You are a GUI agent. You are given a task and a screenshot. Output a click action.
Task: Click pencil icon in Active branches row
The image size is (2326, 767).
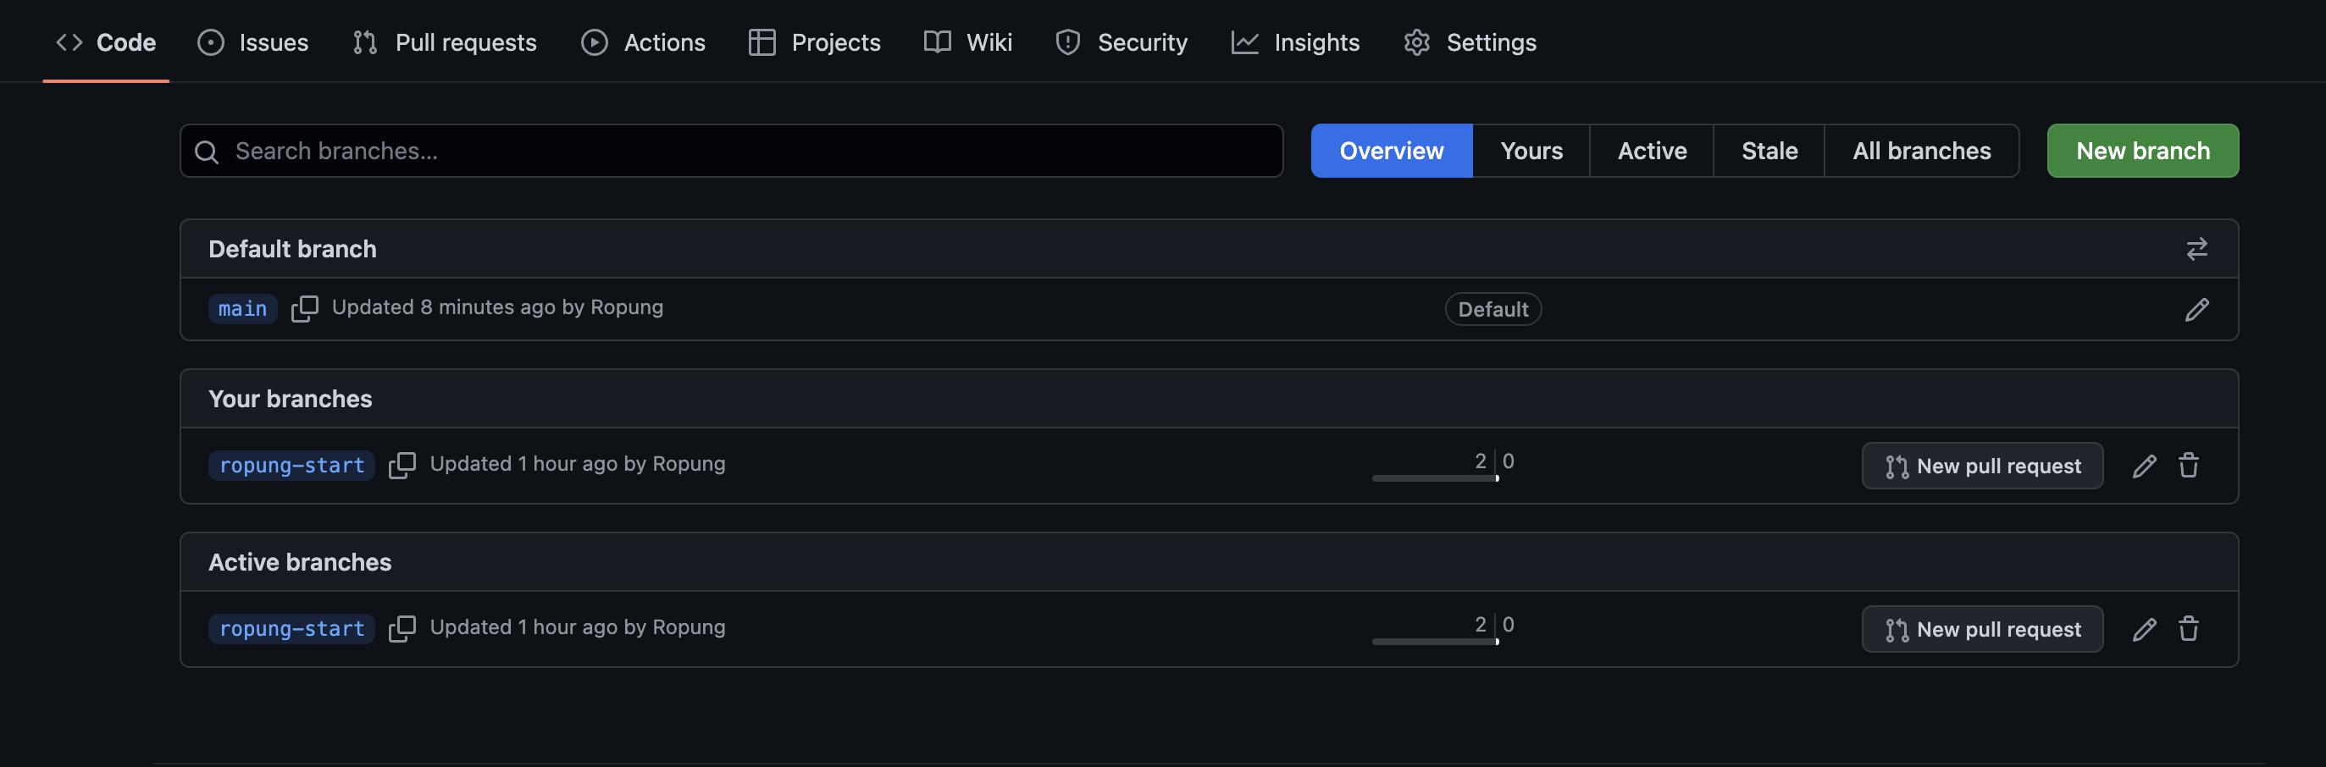[x=2144, y=629]
